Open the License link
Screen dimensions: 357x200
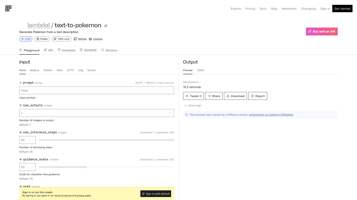(x=96, y=39)
